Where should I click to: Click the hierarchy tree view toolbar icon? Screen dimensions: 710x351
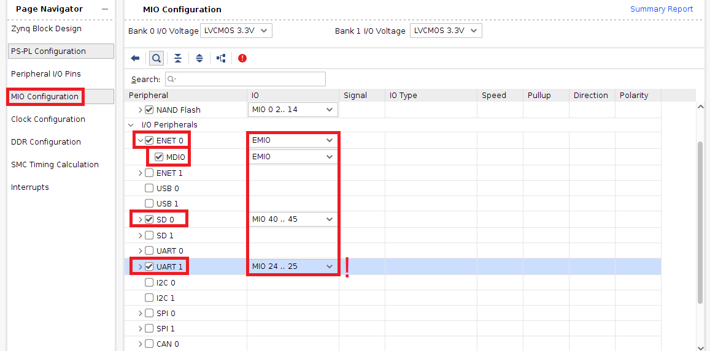(x=221, y=58)
